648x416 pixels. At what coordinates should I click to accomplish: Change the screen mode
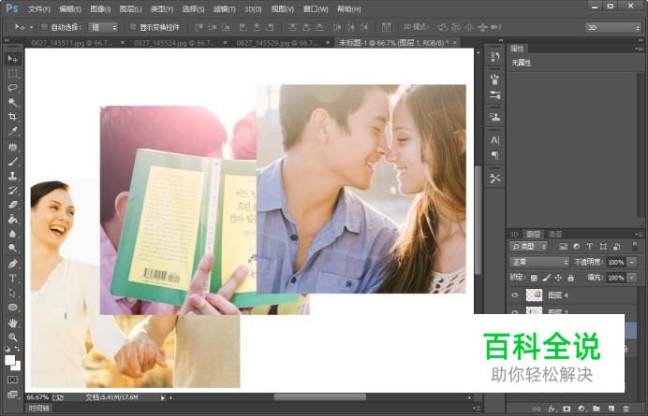pos(12,394)
